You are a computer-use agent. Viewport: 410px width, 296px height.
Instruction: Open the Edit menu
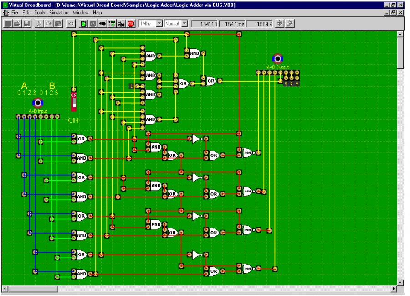26,13
